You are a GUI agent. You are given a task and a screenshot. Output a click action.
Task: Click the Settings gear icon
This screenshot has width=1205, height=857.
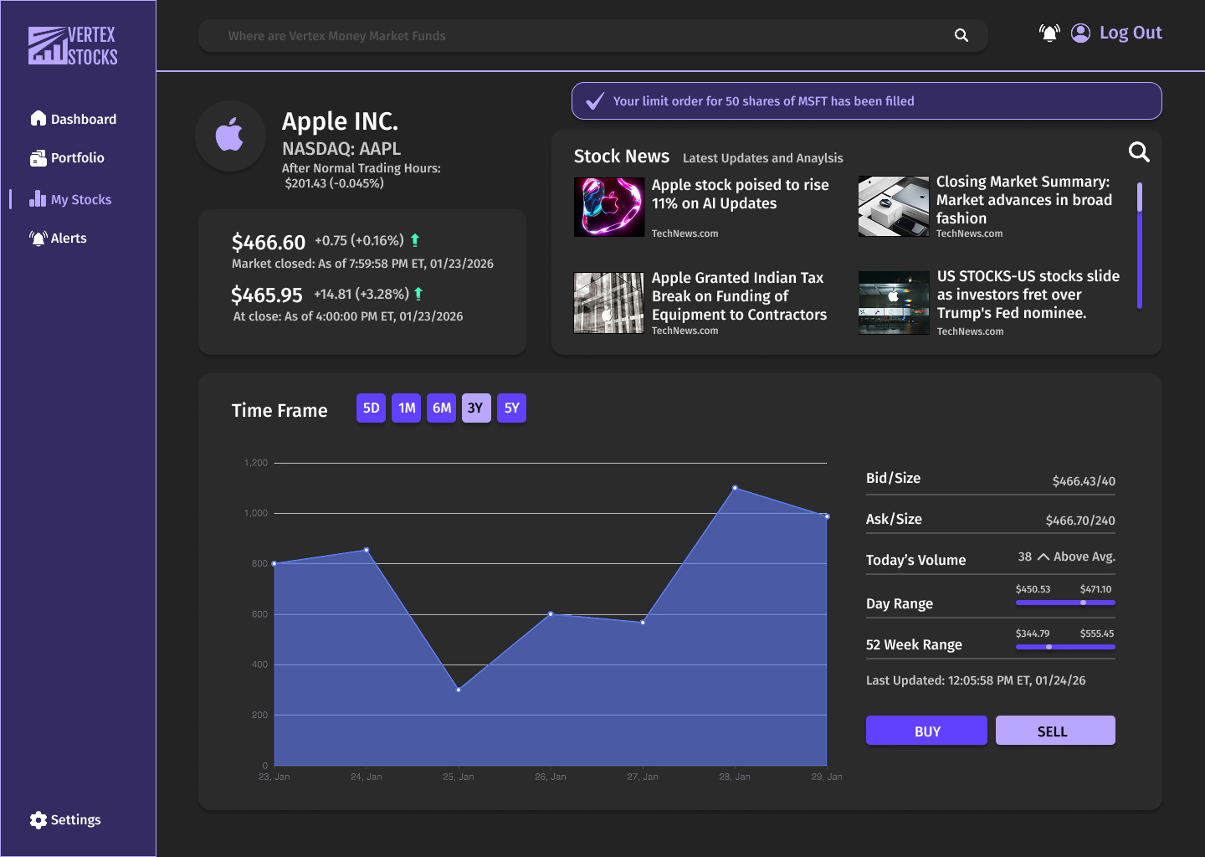coord(38,820)
